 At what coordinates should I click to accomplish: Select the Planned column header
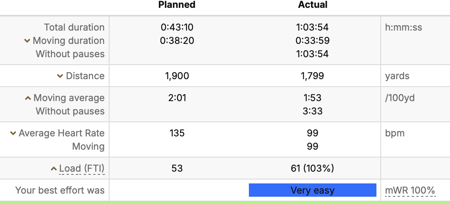177,5
